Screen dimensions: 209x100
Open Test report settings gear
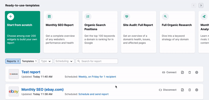click(197, 72)
